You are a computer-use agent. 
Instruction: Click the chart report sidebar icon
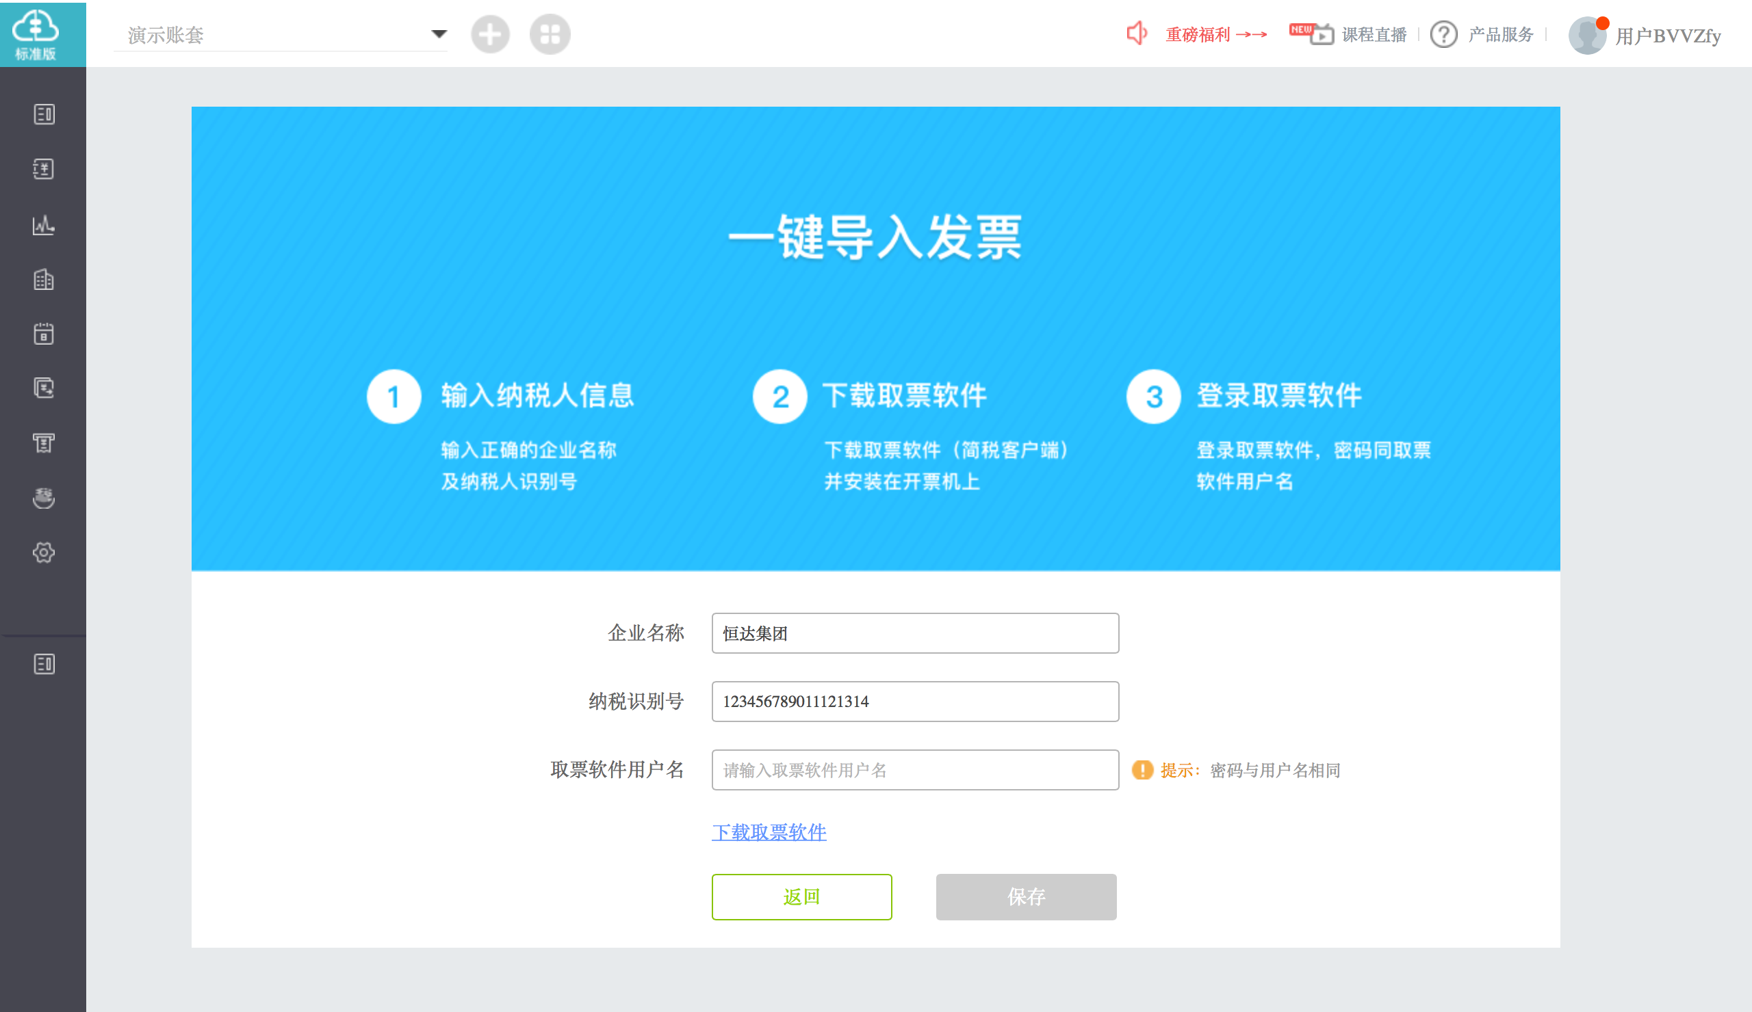tap(43, 224)
